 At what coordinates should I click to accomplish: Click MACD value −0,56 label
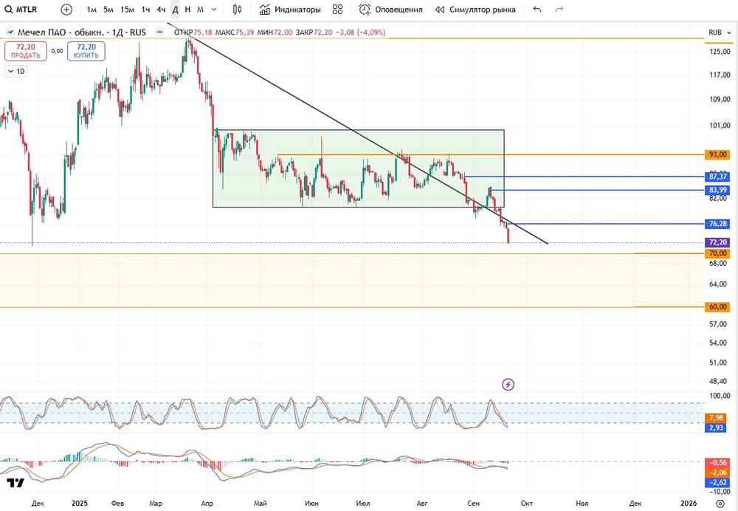(717, 463)
